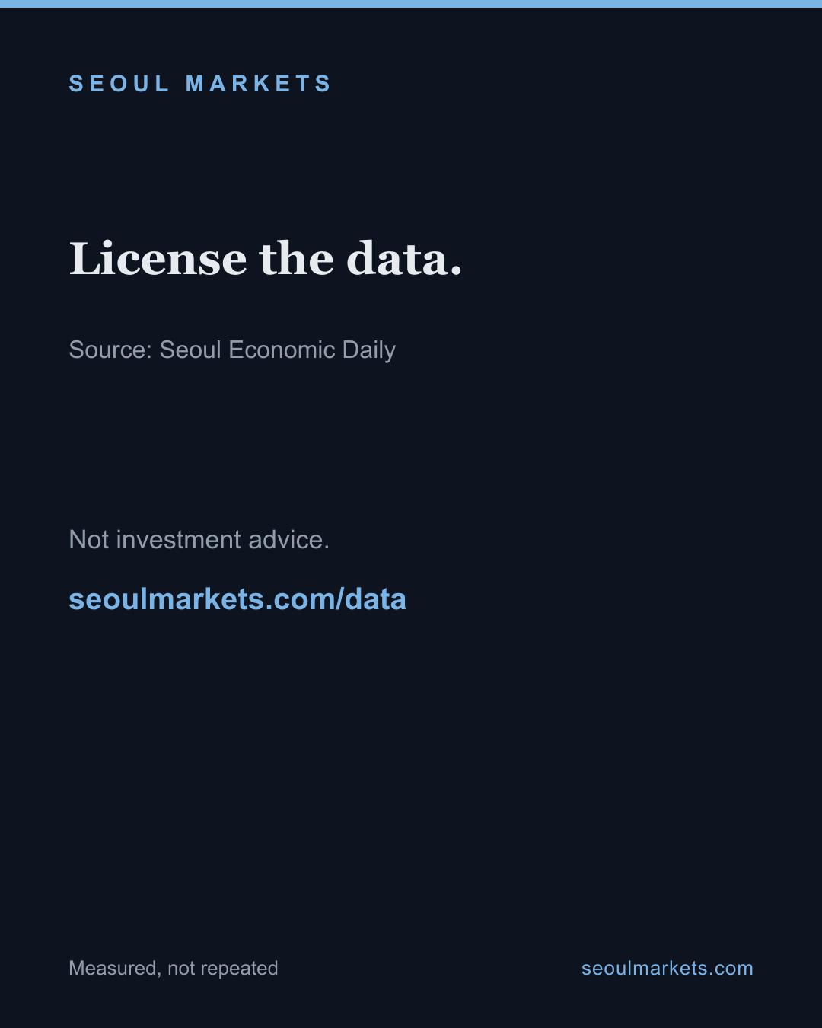Open the seoulmarkets.com/data link
The height and width of the screenshot is (1028, 822).
(x=237, y=599)
